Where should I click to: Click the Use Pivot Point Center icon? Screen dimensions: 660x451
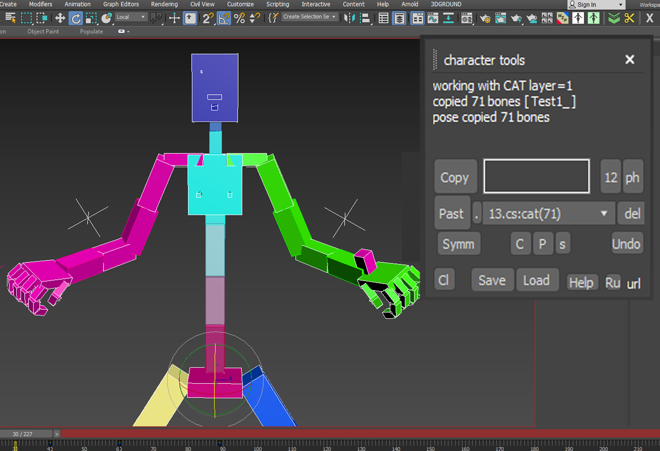tap(156, 18)
